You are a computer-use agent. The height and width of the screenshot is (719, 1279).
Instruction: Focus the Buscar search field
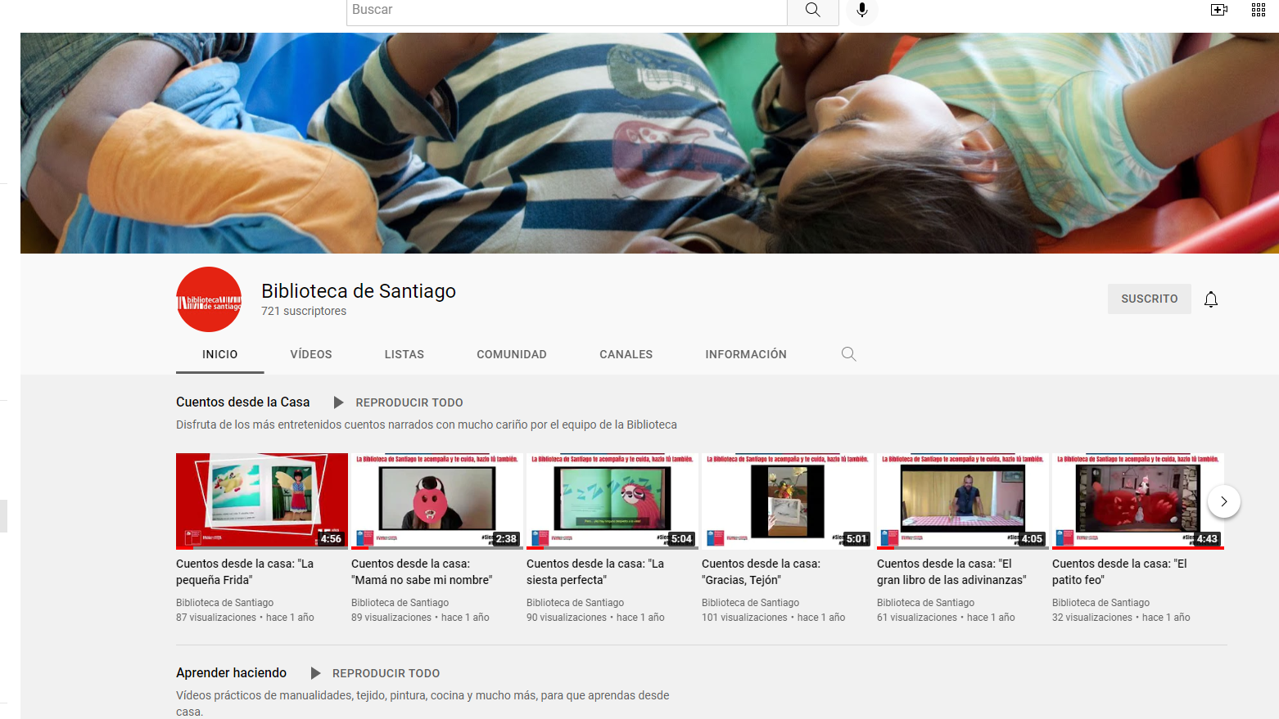pos(567,10)
